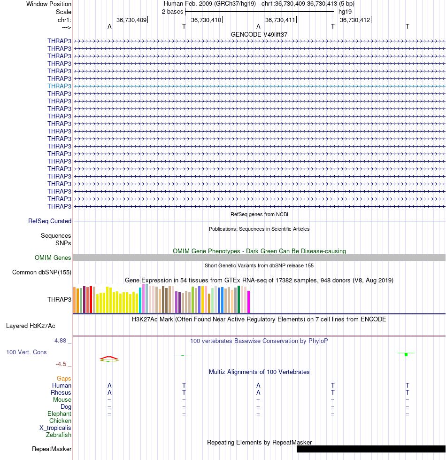Click the -4.5 PhyloP lower scale value
This screenshot has height=460, width=446.
[x=61, y=364]
